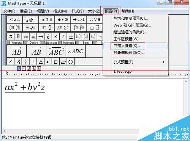This screenshot has width=190, height=141.
Task: Switch to the Sets tab
Action: click(85, 43)
